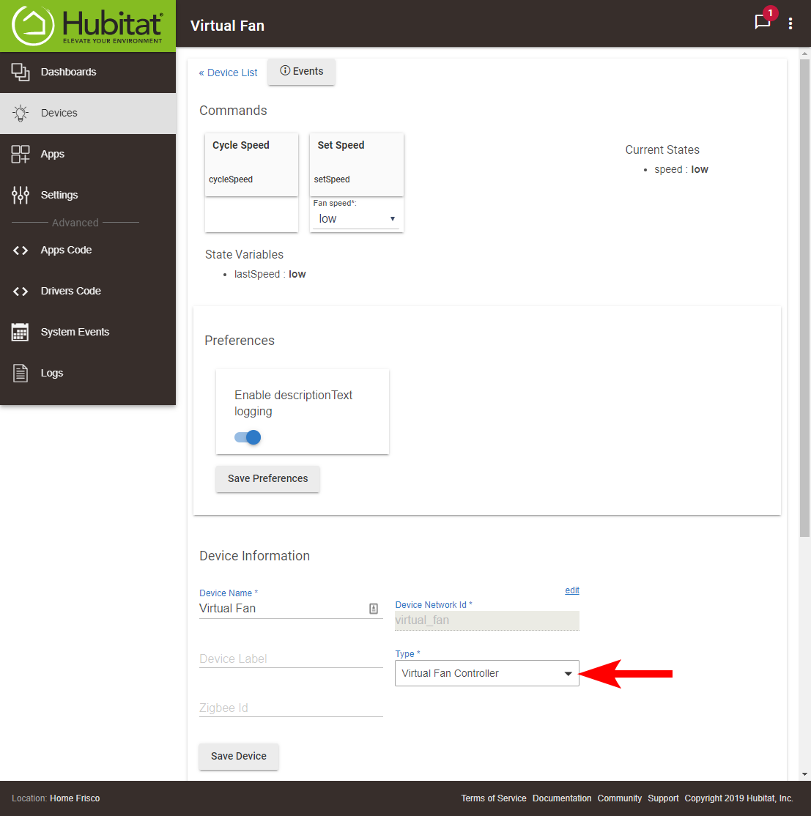
Task: Open the notifications chat icon
Action: (763, 23)
